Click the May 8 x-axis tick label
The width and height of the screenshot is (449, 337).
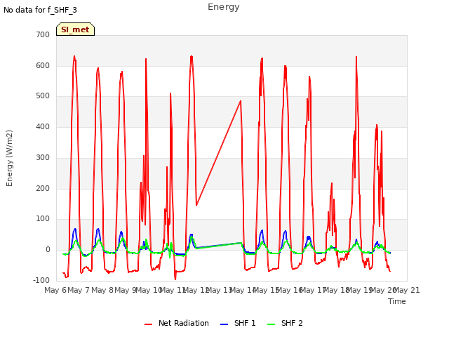tap(102, 290)
